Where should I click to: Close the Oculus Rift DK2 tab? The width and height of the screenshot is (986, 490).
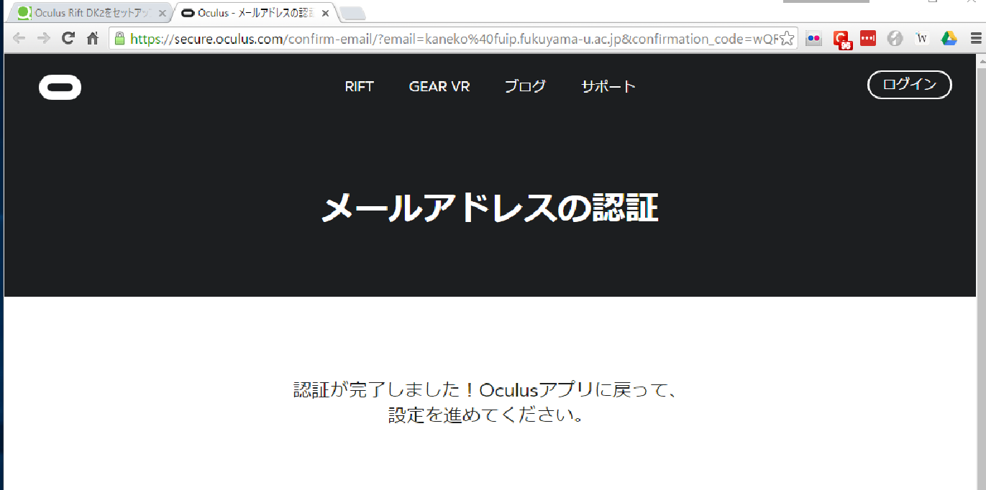tap(163, 13)
